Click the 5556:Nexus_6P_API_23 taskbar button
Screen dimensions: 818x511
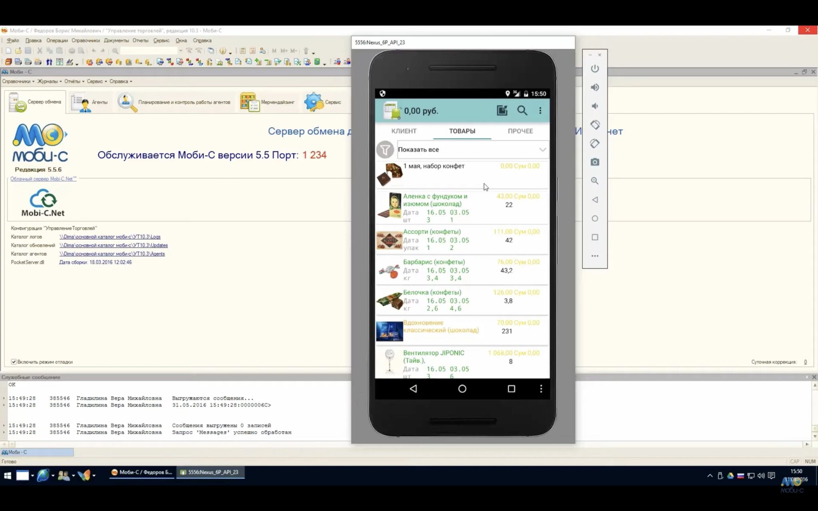[x=210, y=472]
